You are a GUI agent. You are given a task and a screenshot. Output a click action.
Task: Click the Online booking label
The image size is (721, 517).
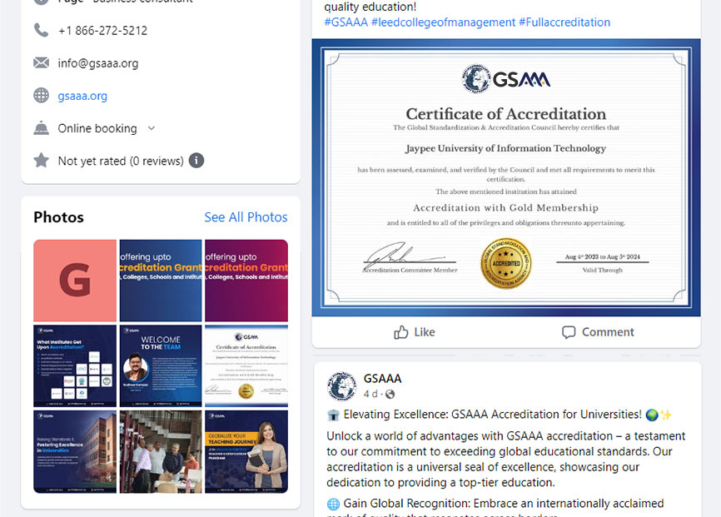pyautogui.click(x=97, y=128)
